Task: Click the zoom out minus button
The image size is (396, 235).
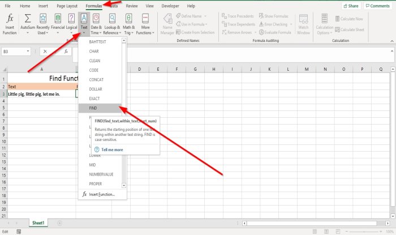Action: coord(346,232)
